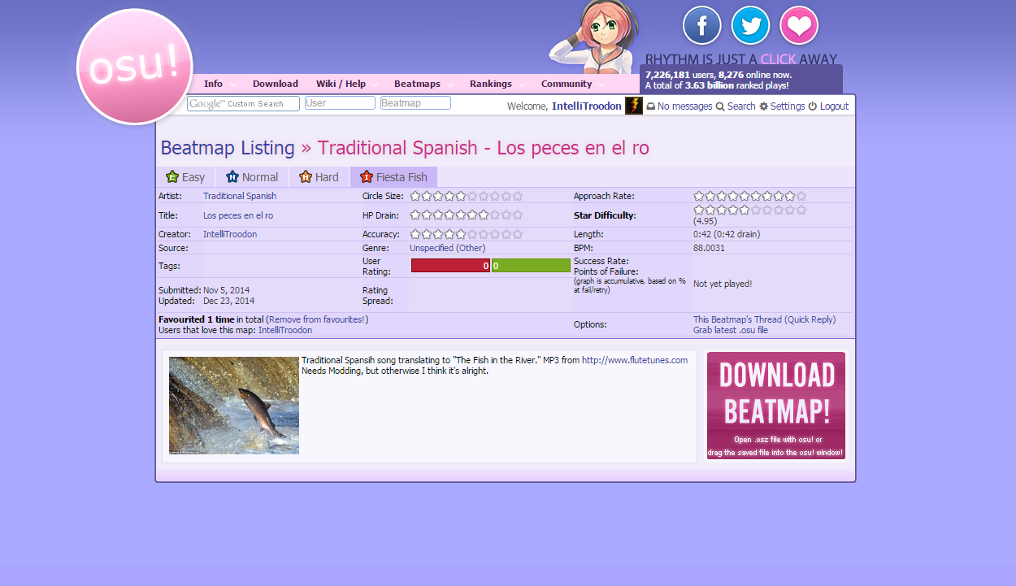The width and height of the screenshot is (1016, 586).
Task: Click the Fiesta Fish difficulty star icon
Action: [367, 176]
